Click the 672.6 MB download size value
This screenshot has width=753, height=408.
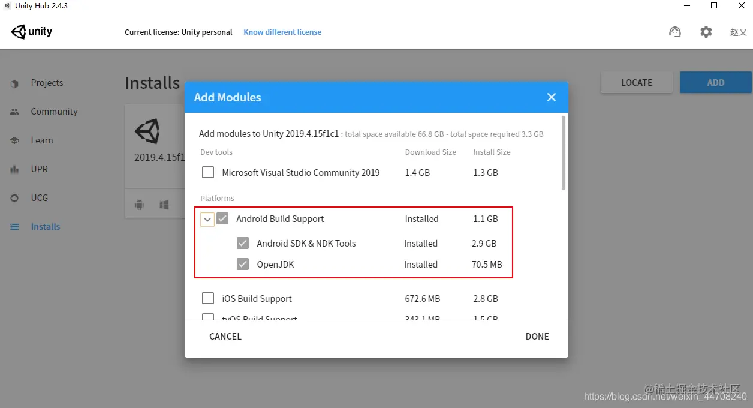coord(423,299)
